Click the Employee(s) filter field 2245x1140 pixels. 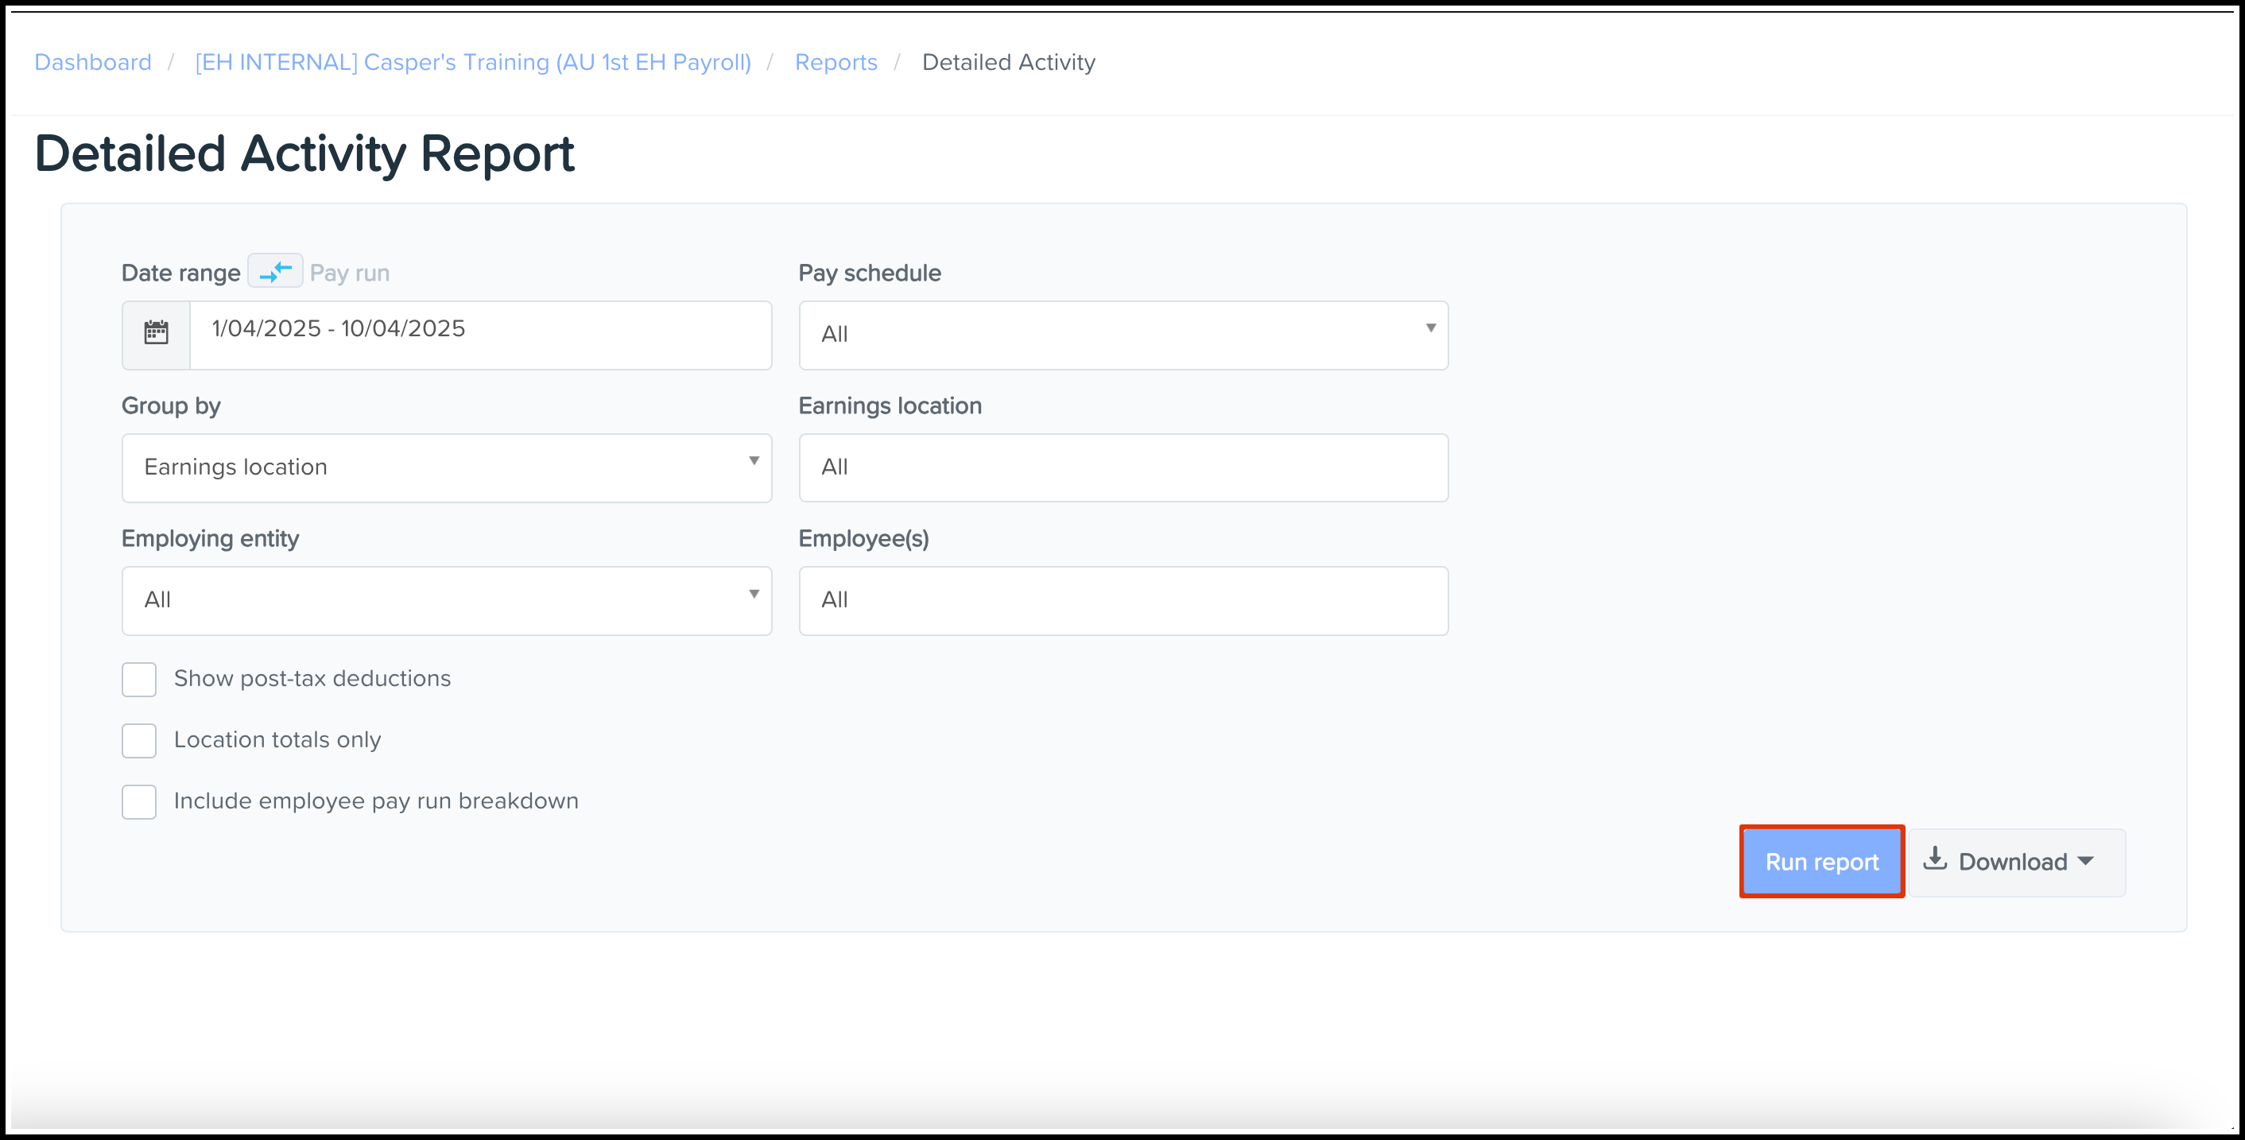pyautogui.click(x=1122, y=600)
